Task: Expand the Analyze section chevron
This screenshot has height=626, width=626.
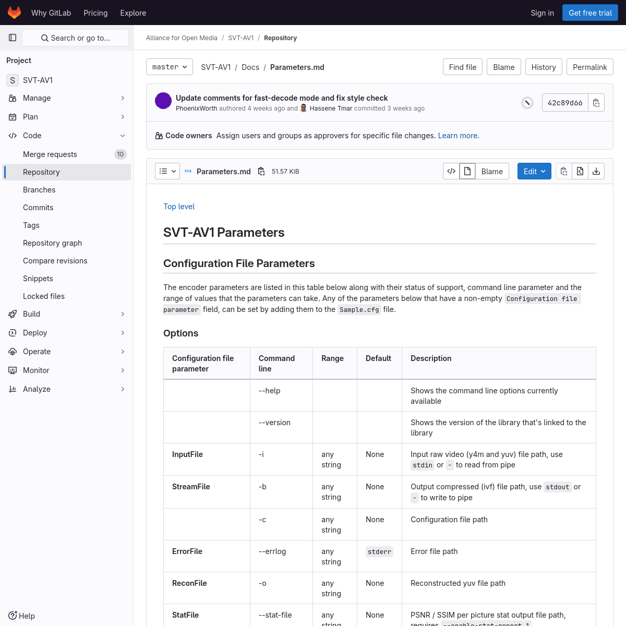Action: pyautogui.click(x=123, y=389)
